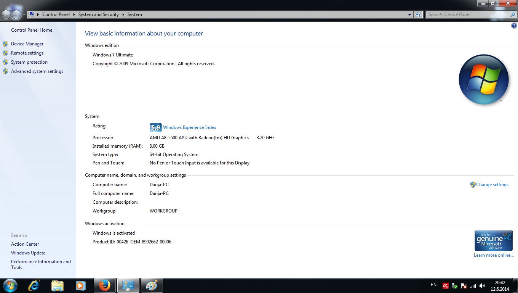
Task: Click the 5,9 rating badge icon
Action: 156,127
